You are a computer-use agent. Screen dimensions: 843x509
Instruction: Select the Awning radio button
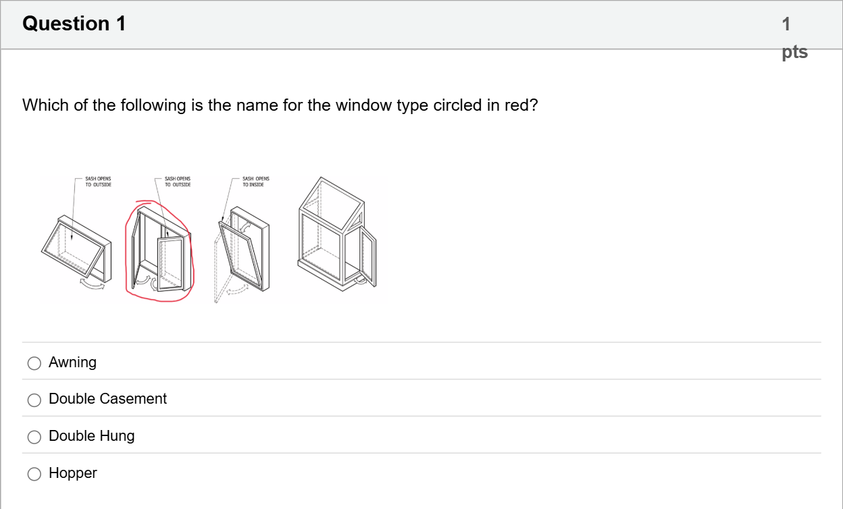(x=34, y=363)
